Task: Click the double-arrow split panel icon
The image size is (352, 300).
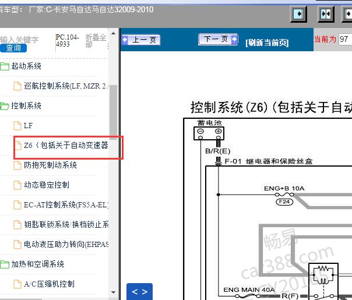Action: (326, 14)
